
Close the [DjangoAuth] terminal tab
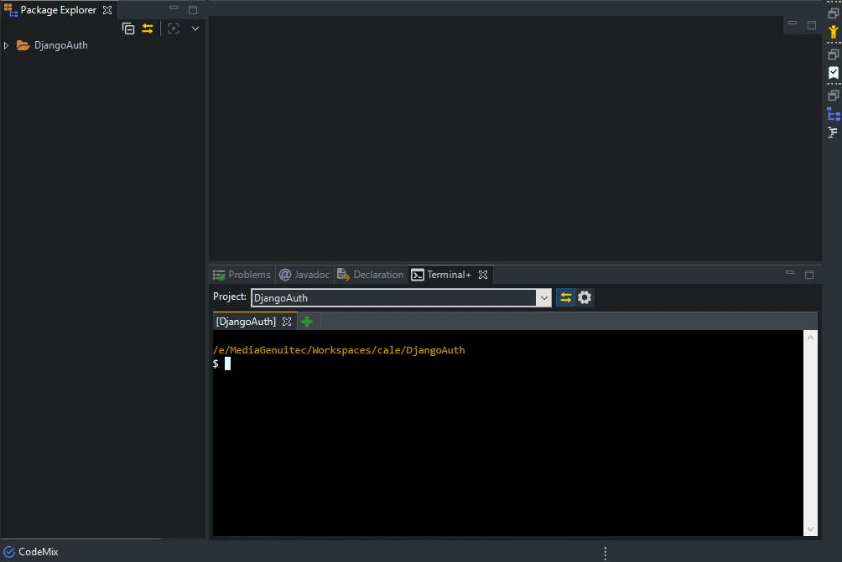pos(286,322)
